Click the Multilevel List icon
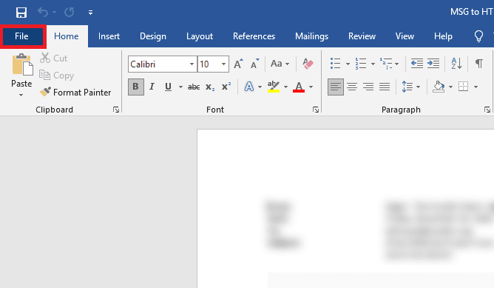This screenshot has width=494, height=288. click(386, 64)
